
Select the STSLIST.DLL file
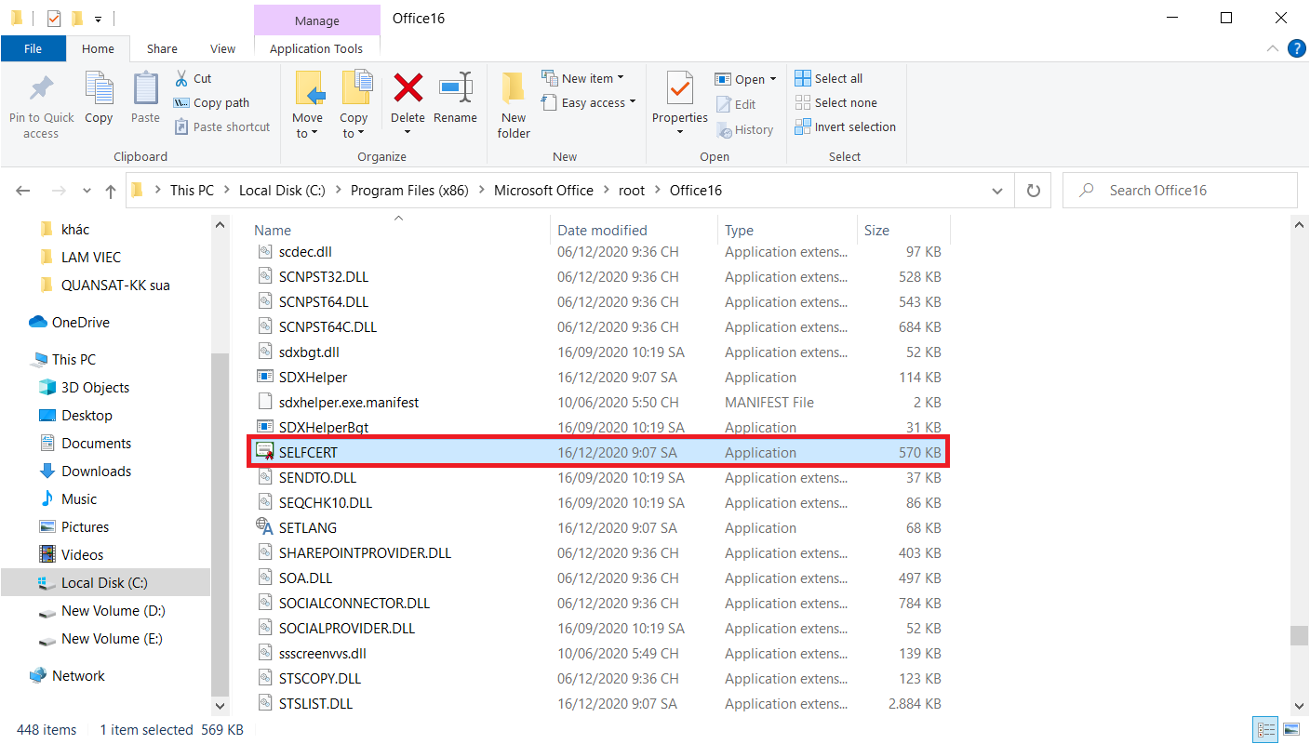pyautogui.click(x=315, y=703)
